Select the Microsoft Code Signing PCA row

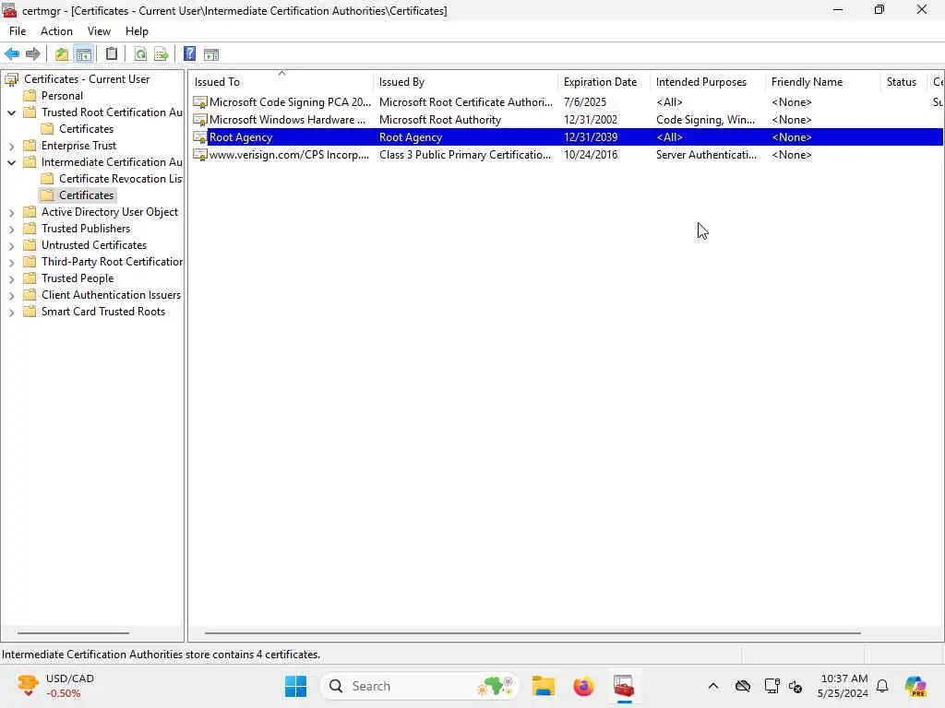click(567, 102)
